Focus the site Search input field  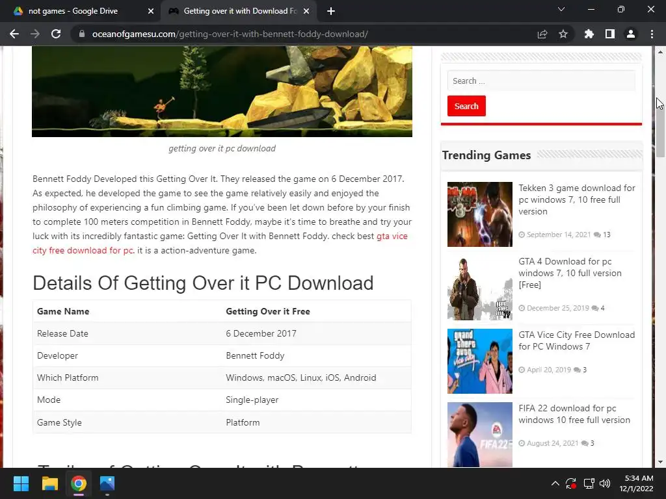point(541,81)
